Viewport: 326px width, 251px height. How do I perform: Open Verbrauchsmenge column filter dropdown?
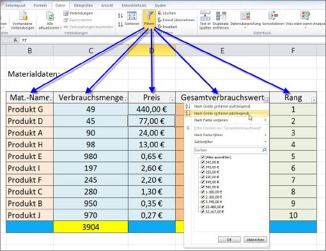[x=125, y=100]
